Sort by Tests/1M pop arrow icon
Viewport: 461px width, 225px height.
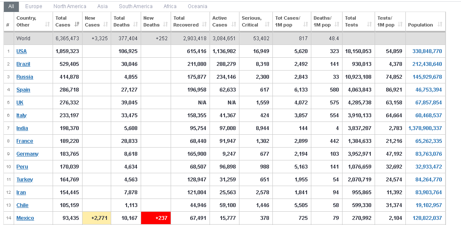click(400, 24)
